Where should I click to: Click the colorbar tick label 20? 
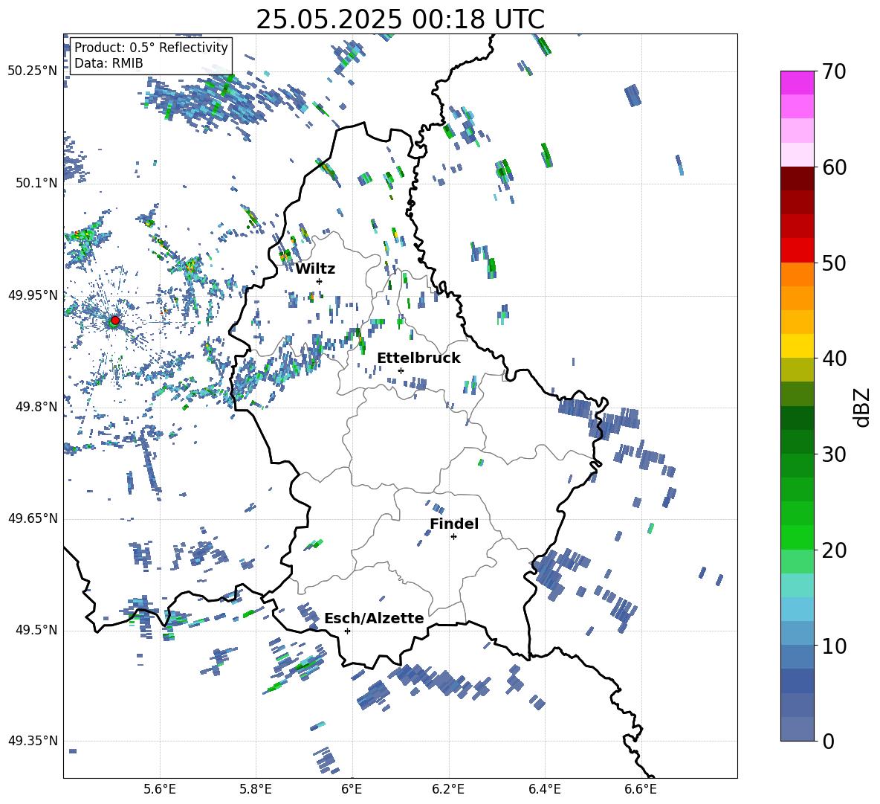(834, 550)
